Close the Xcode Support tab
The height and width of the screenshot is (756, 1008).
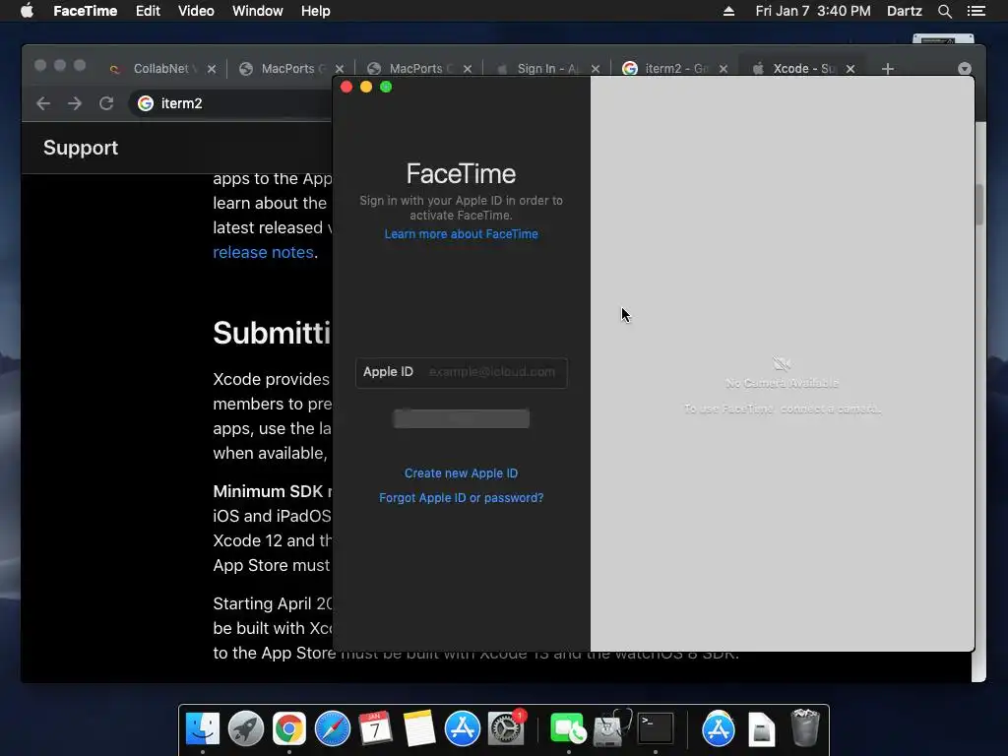tap(850, 69)
